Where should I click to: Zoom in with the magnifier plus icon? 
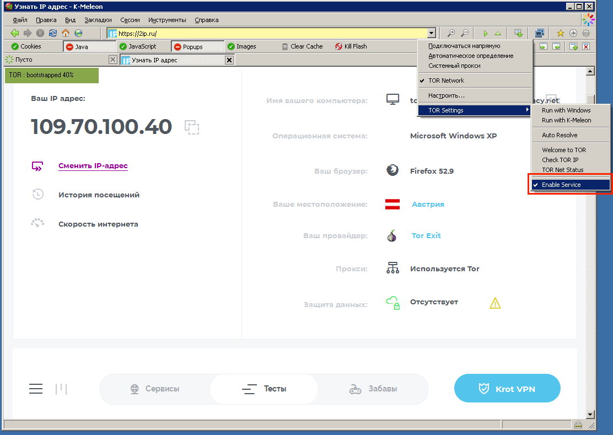click(x=451, y=33)
